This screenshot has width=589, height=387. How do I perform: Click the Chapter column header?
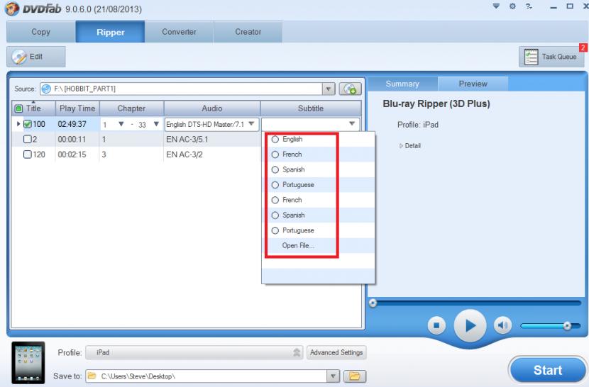tap(131, 108)
